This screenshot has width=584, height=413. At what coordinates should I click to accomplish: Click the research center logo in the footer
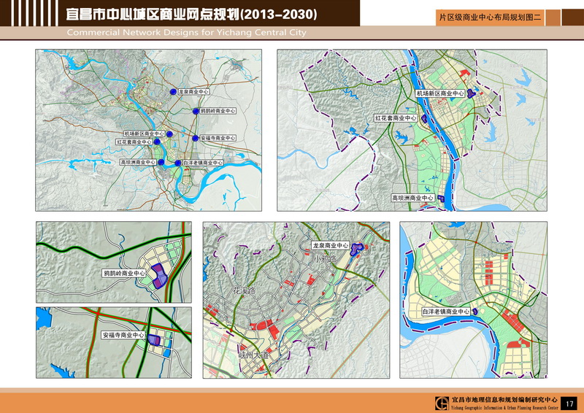(440, 403)
